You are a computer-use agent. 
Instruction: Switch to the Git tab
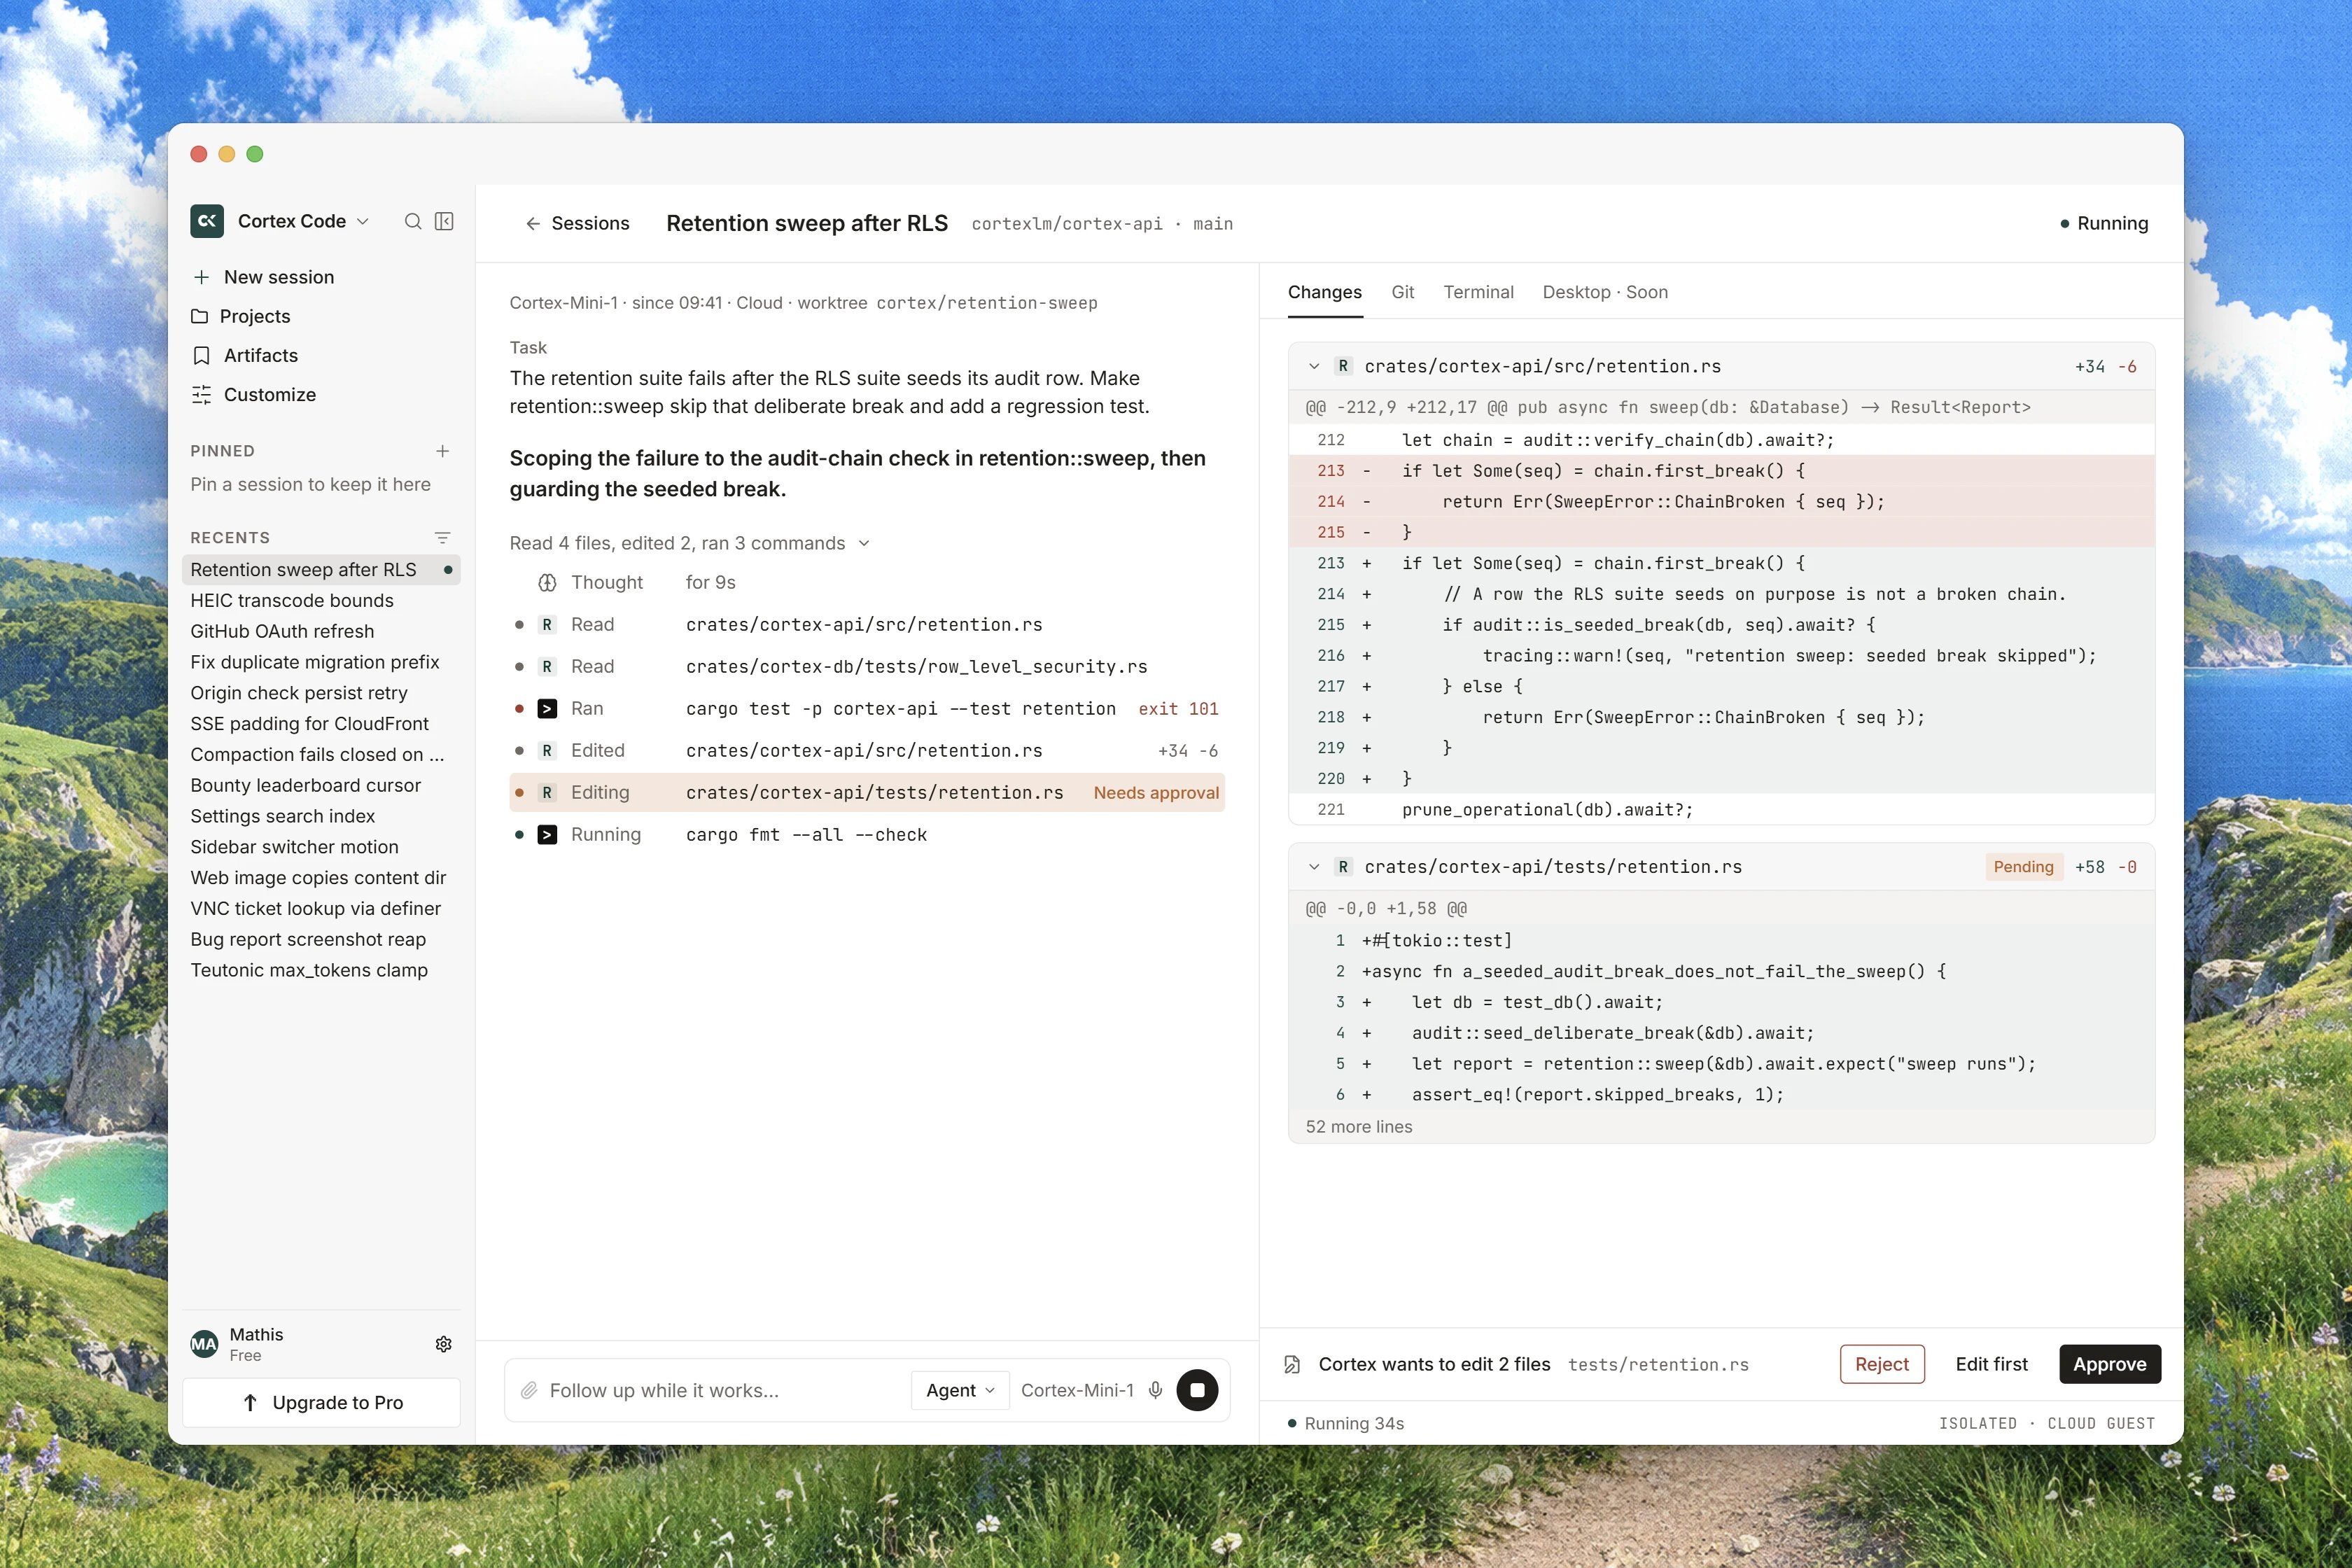tap(1402, 292)
